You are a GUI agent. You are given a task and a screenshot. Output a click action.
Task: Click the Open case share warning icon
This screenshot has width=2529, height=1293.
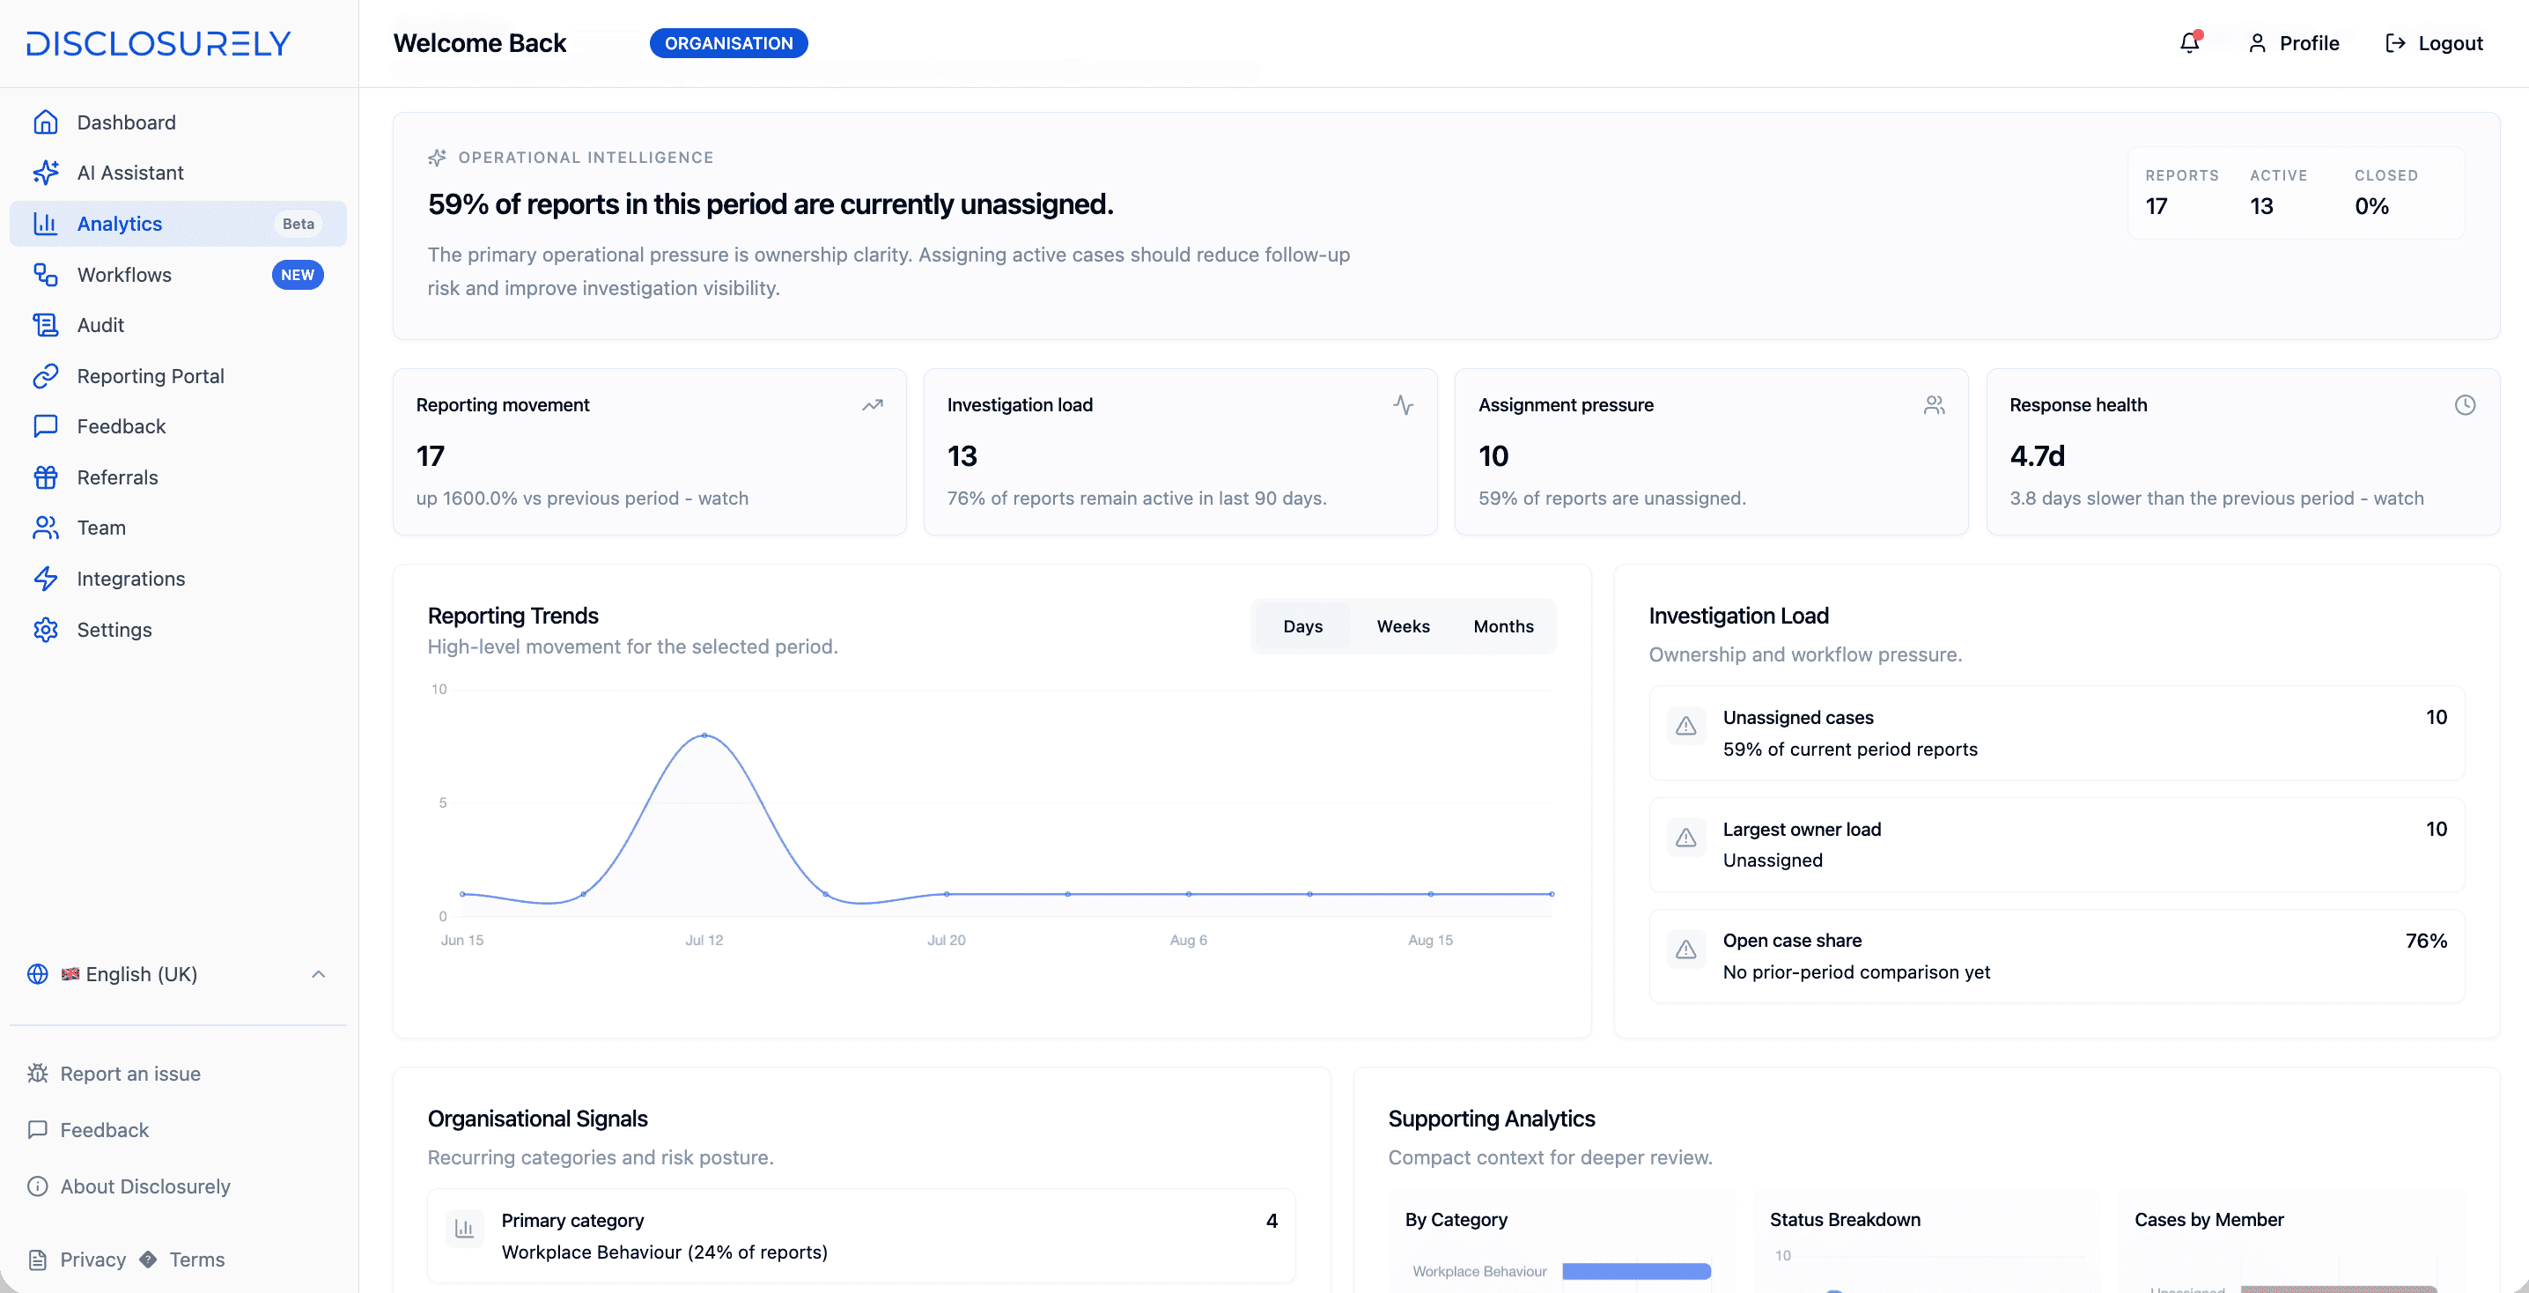pos(1685,949)
